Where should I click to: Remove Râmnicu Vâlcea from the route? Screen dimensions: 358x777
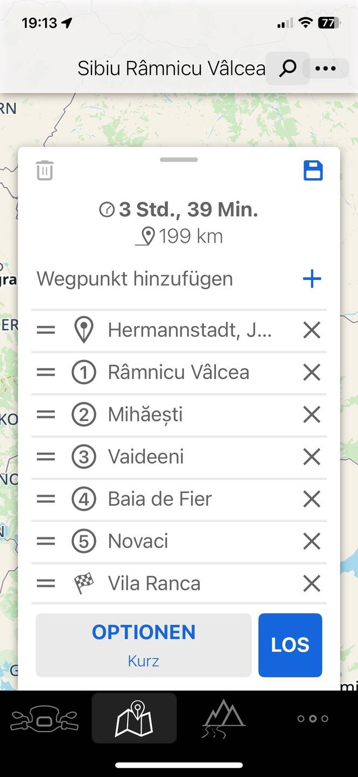click(x=311, y=372)
